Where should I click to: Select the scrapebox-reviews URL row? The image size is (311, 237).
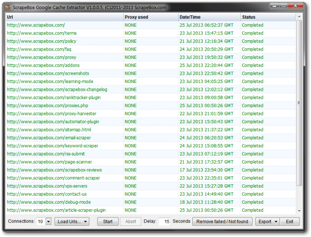click(151, 170)
